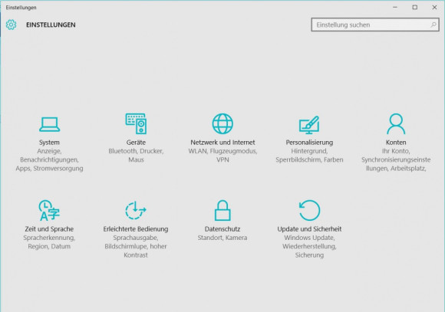445x312 pixels.
Task: Click the Standort, Kamera subtitle under Datenschutz
Action: pos(222,238)
